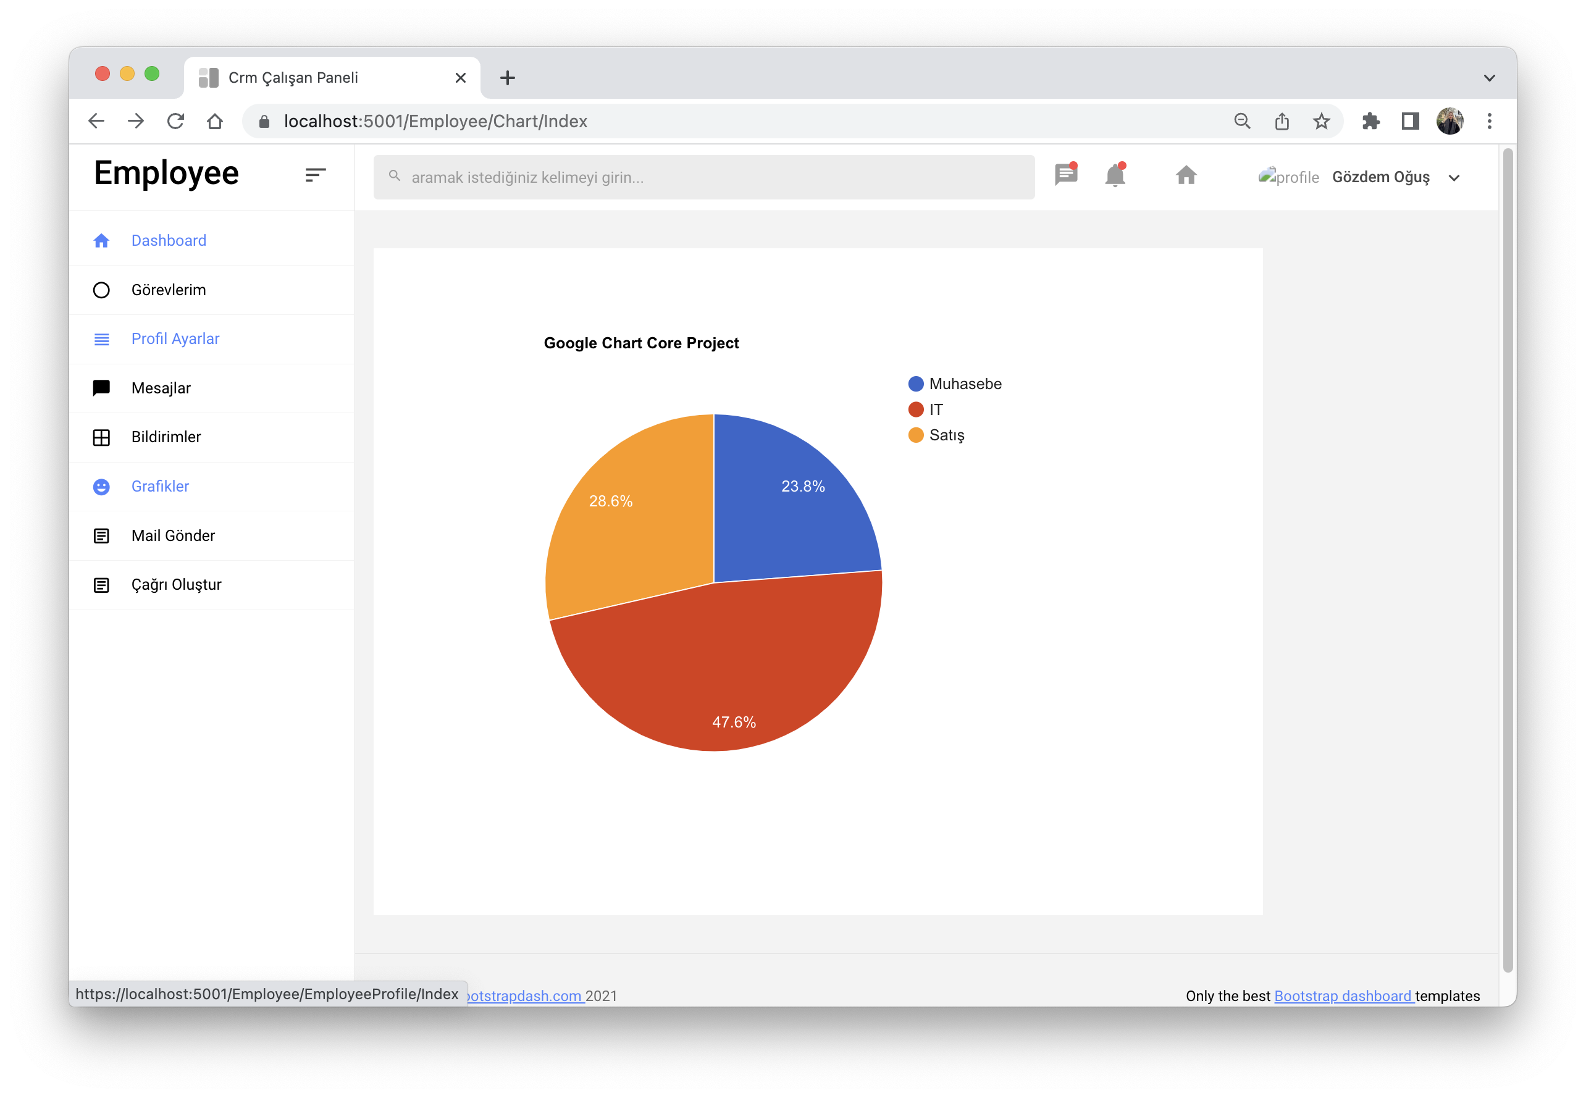Toggle the sidebar with the hamburger icon

point(315,175)
